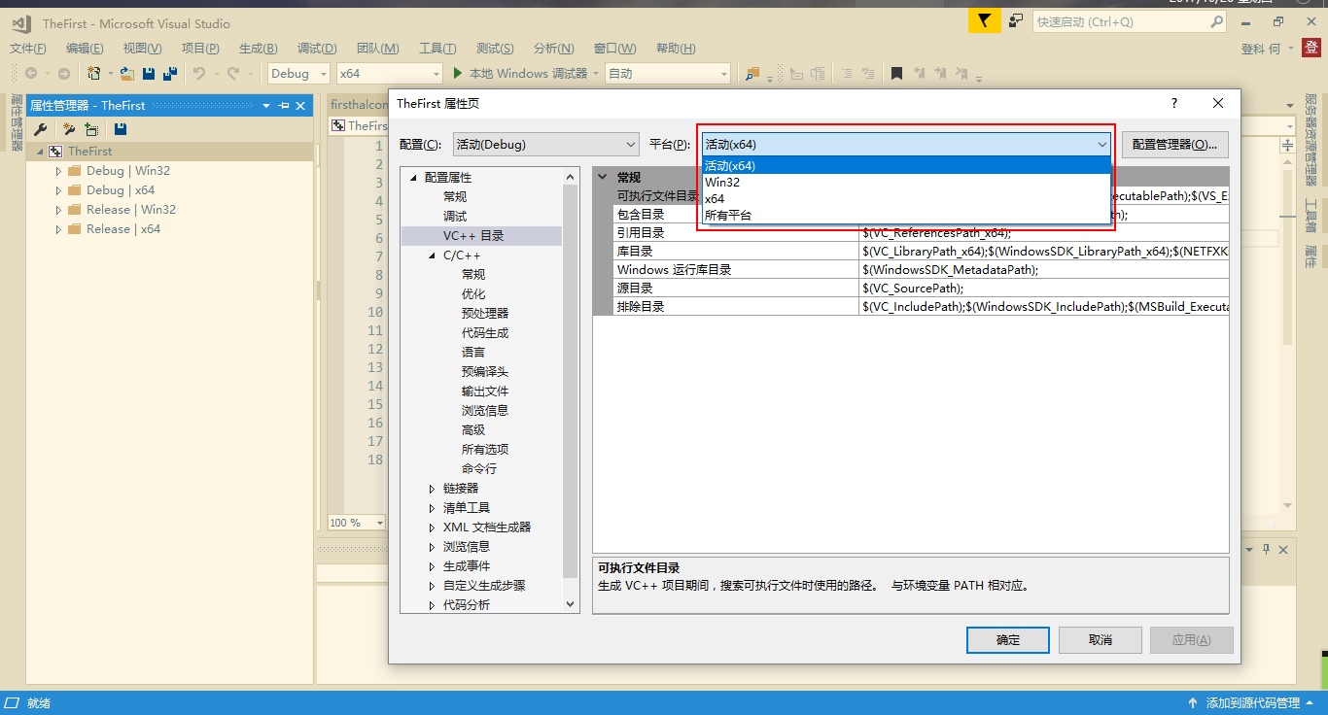This screenshot has height=715, width=1328.
Task: Switch to the firsthalcon tab
Action: point(359,104)
